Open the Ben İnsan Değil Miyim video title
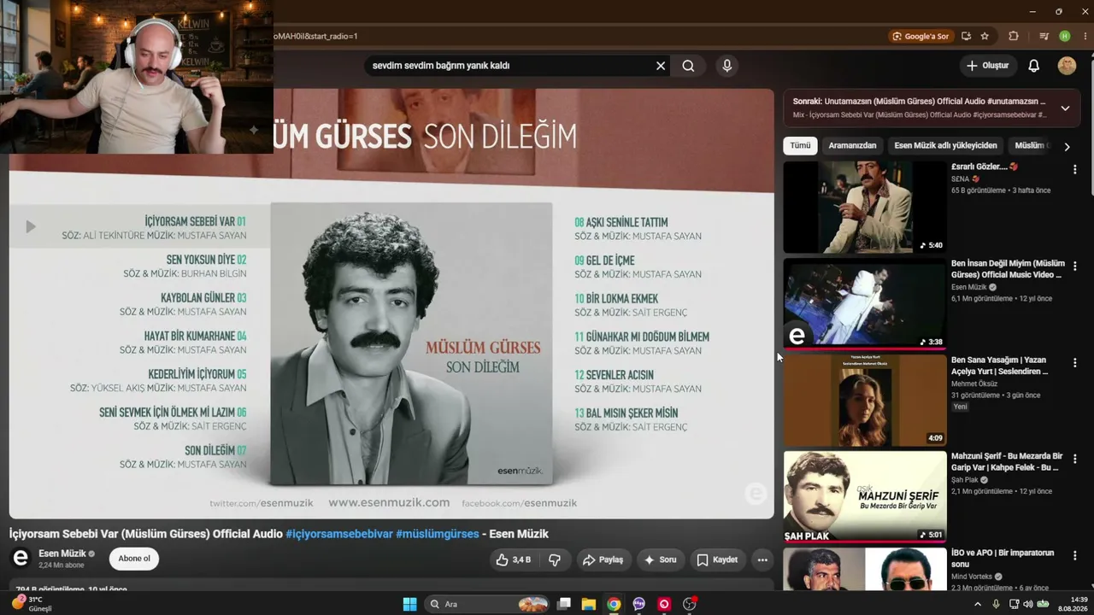1094x615 pixels. point(1008,269)
